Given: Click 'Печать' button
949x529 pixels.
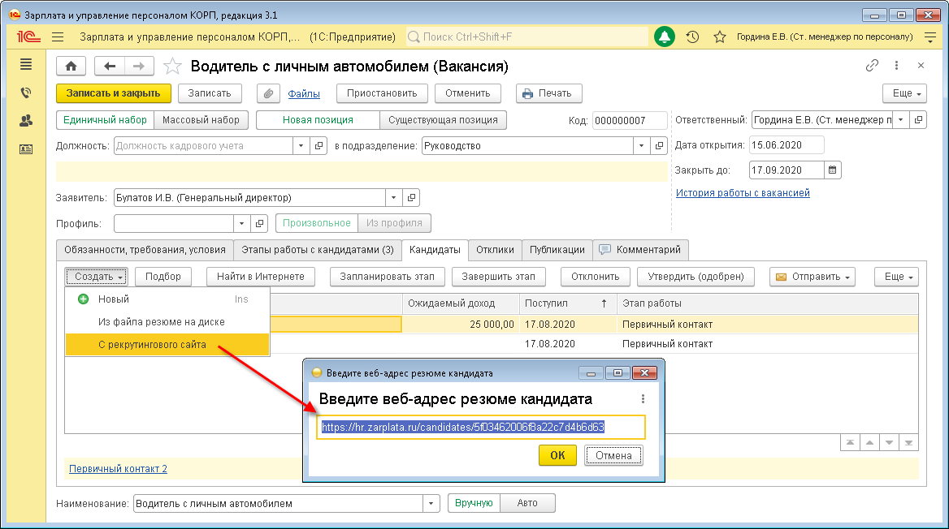Looking at the screenshot, I should point(549,93).
